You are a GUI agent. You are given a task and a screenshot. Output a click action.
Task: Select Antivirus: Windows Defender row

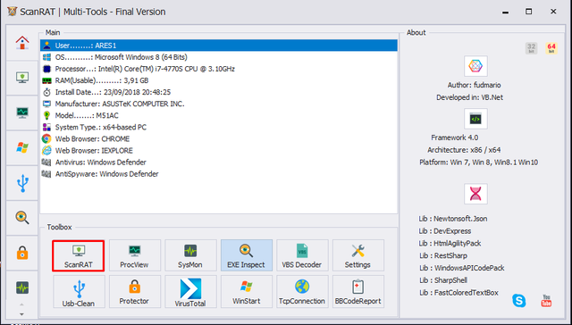coord(218,162)
